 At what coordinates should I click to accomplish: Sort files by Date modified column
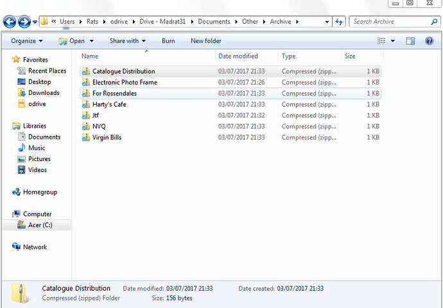point(238,56)
